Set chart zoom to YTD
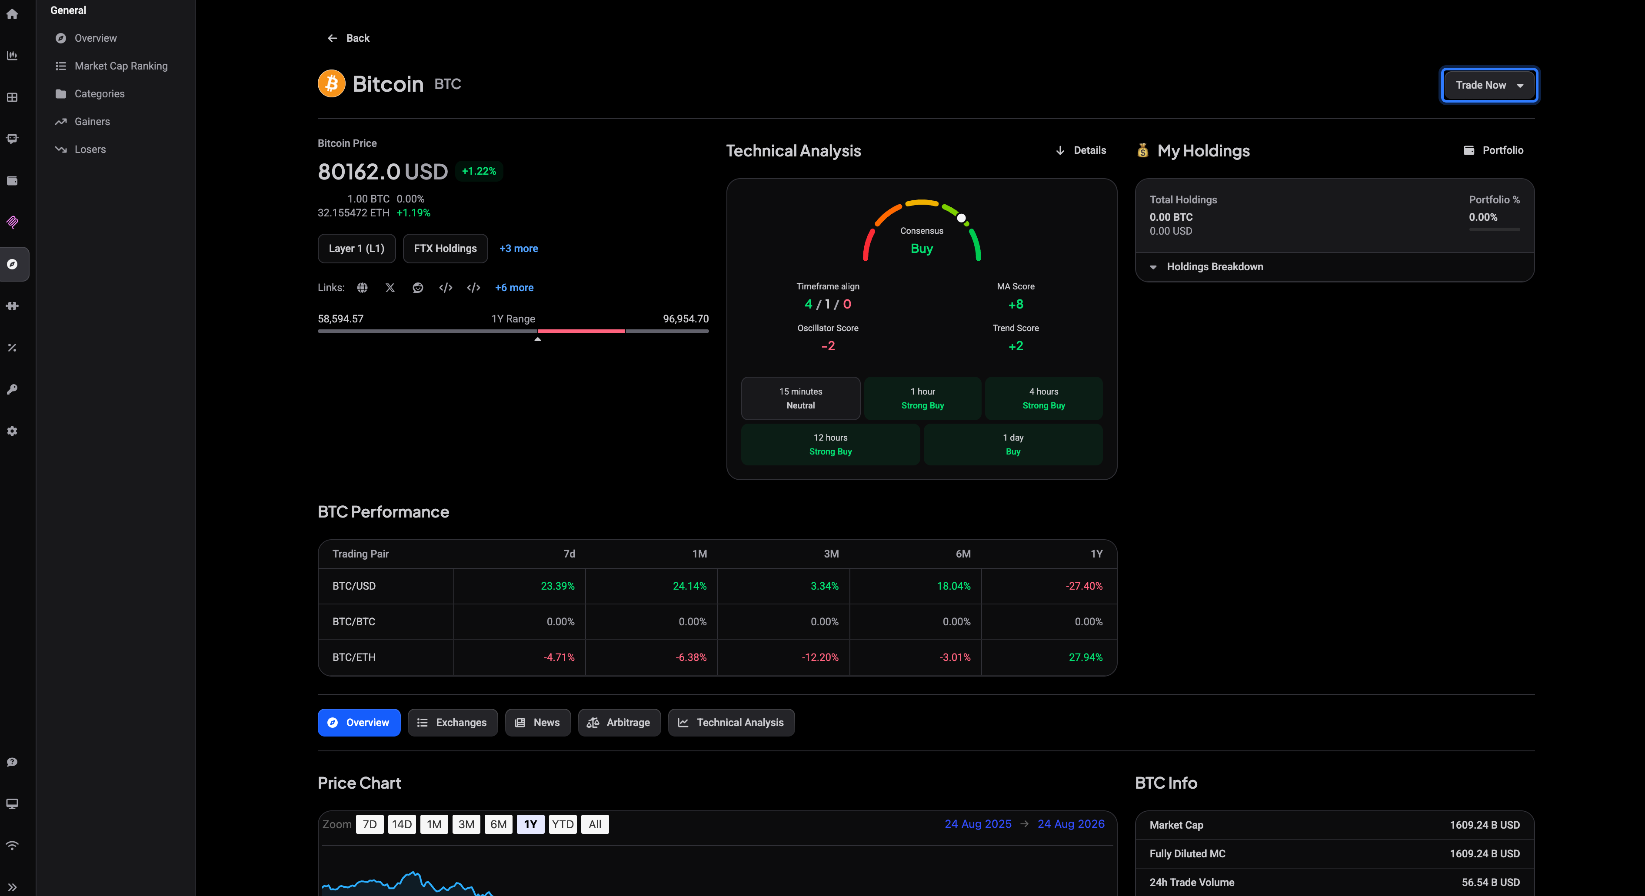The height and width of the screenshot is (896, 1645). [x=563, y=825]
